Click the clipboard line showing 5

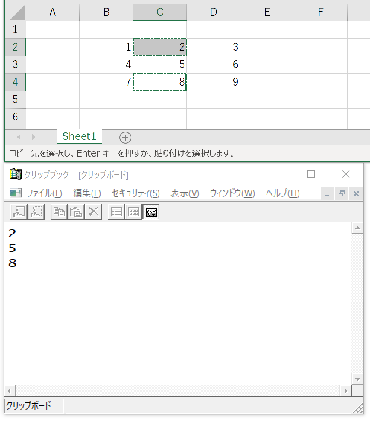[12, 248]
